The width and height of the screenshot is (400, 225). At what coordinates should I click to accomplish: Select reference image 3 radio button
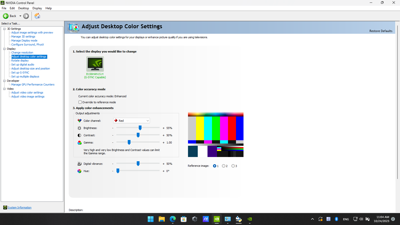pyautogui.click(x=233, y=166)
